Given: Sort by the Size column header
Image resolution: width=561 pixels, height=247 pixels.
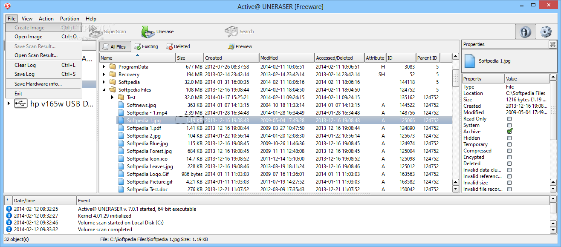Looking at the screenshot, I should pyautogui.click(x=190, y=58).
